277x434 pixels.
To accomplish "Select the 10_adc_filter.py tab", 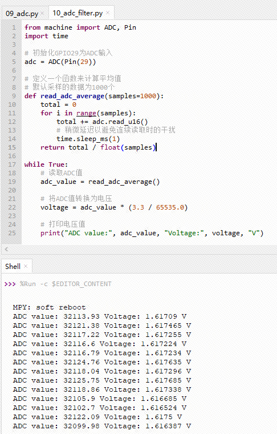I will click(78, 13).
